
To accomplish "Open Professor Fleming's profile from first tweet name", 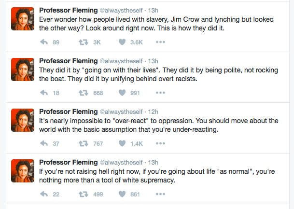I will (68, 10).
